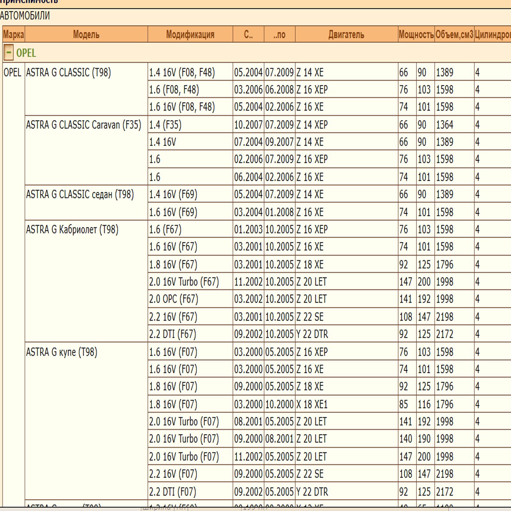Click the 2.0 OPC (F67) modification
The image size is (511, 511).
(174, 299)
